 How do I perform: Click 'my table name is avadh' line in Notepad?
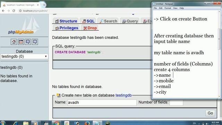(179, 52)
